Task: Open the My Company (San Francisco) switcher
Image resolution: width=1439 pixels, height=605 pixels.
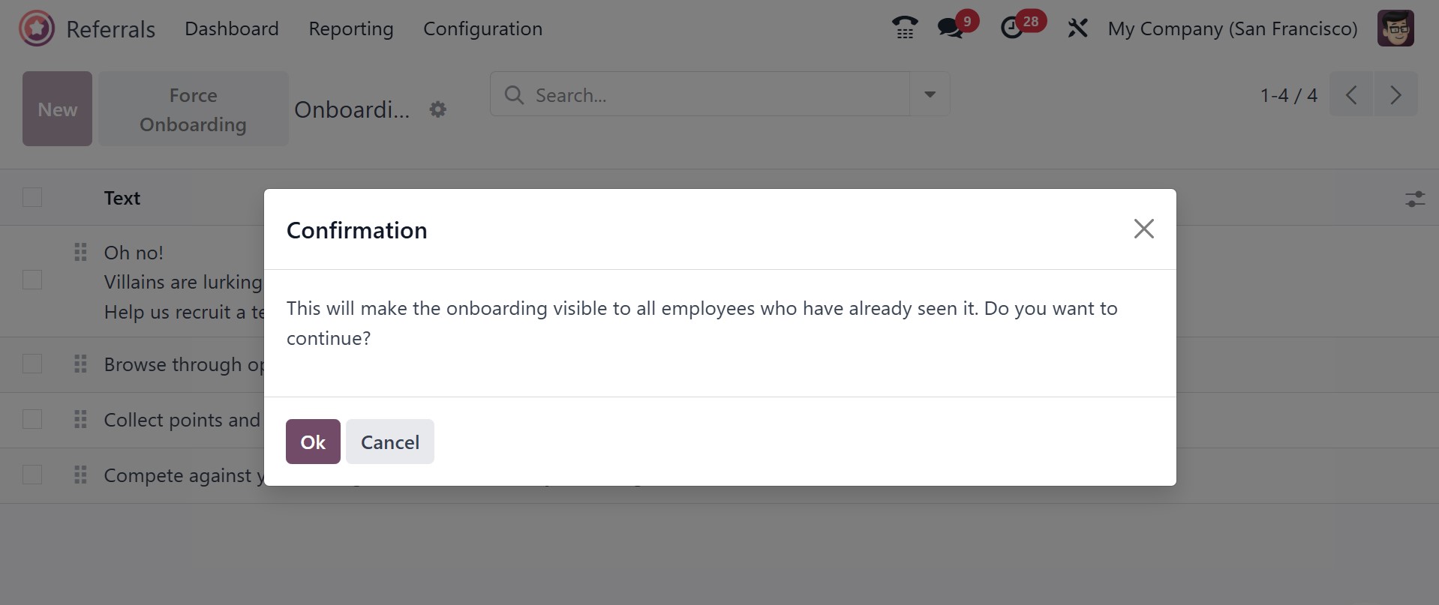Action: [x=1232, y=28]
